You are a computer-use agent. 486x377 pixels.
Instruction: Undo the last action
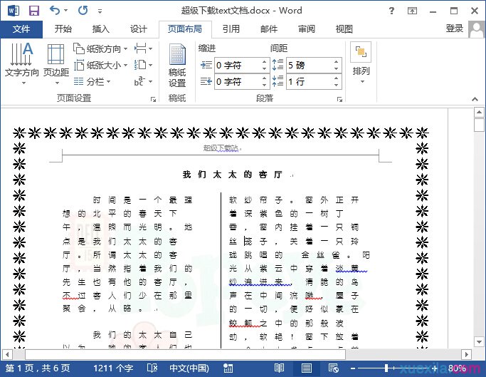click(55, 11)
